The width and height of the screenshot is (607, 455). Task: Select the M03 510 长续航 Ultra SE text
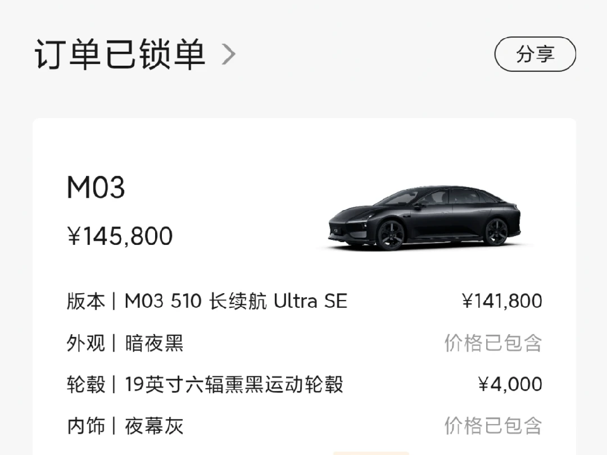(x=235, y=302)
